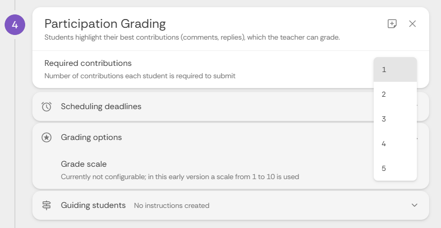Image resolution: width=441 pixels, height=228 pixels.
Task: Click the purple step 4 circle
Action: (x=15, y=25)
